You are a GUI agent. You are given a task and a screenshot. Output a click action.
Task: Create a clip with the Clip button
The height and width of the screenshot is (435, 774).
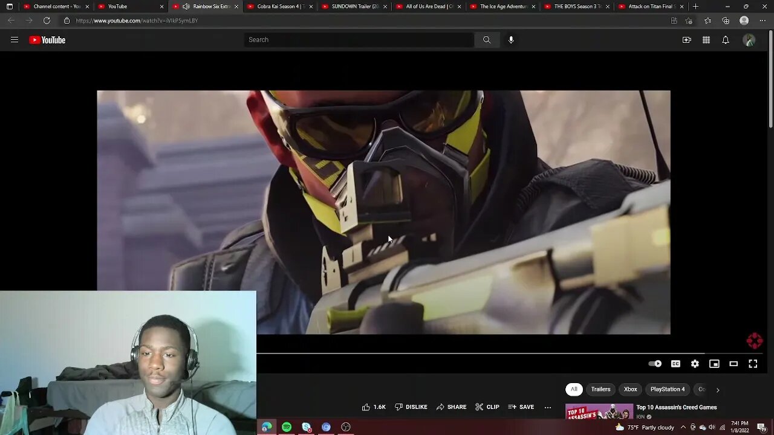pyautogui.click(x=487, y=407)
